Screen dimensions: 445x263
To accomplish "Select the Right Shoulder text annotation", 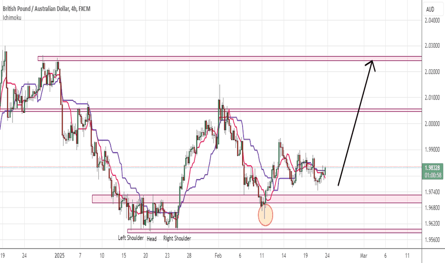I will pyautogui.click(x=177, y=238).
